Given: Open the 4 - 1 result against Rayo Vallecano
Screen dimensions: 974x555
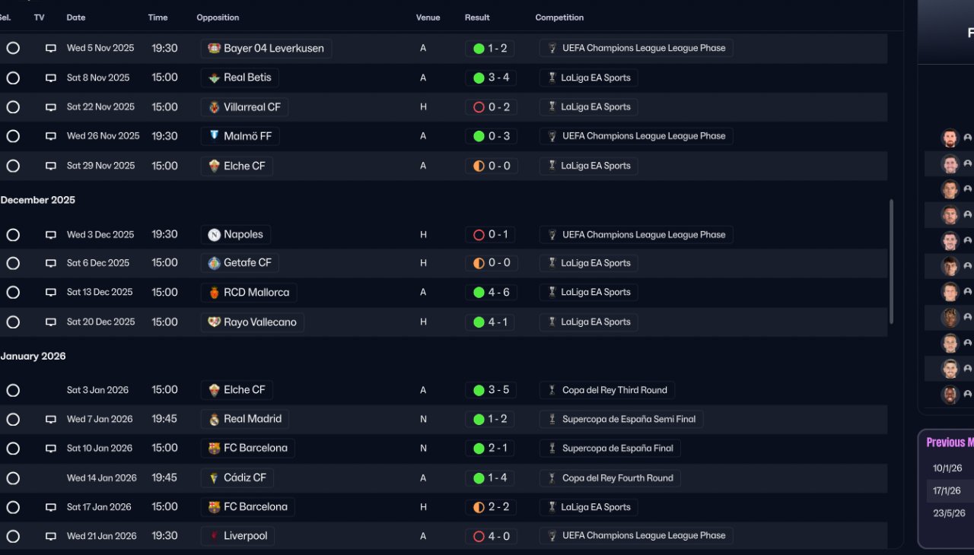Looking at the screenshot, I should tap(490, 322).
